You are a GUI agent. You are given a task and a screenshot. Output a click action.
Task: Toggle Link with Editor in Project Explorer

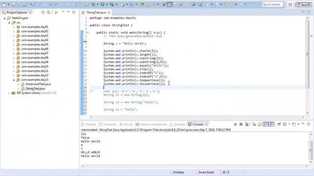tap(49, 12)
